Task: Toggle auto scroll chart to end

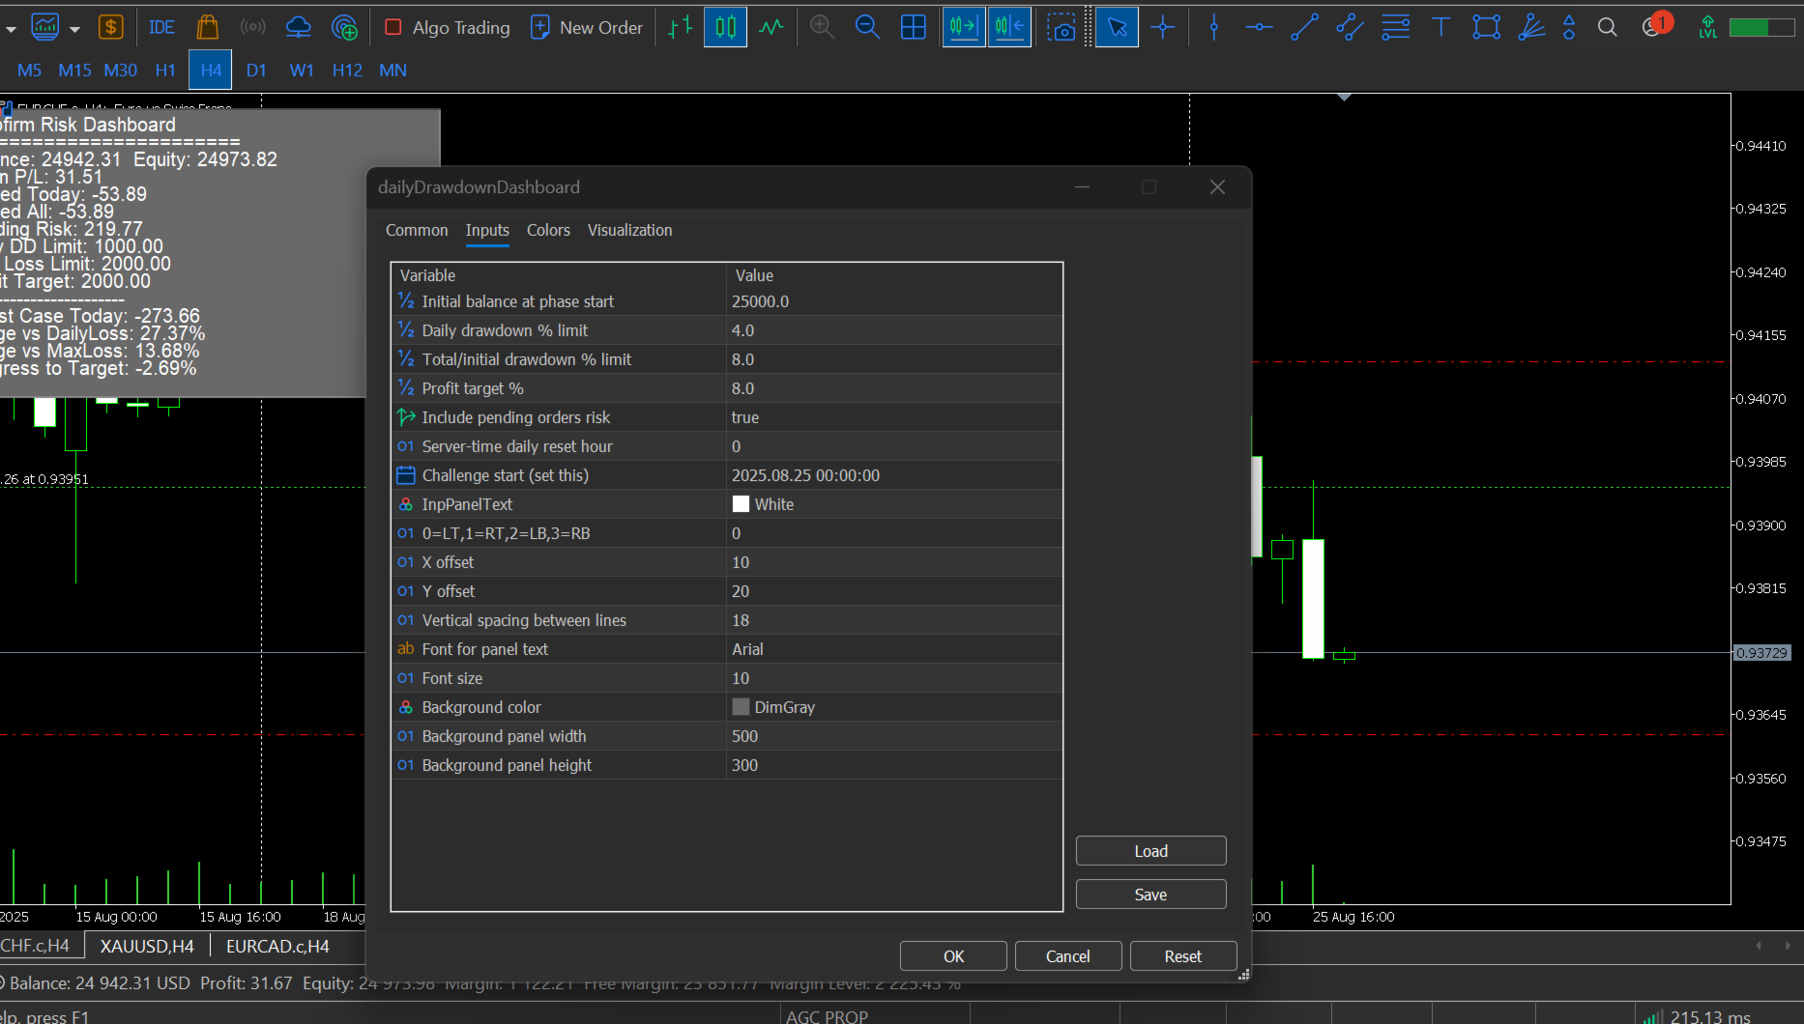Action: [x=963, y=27]
